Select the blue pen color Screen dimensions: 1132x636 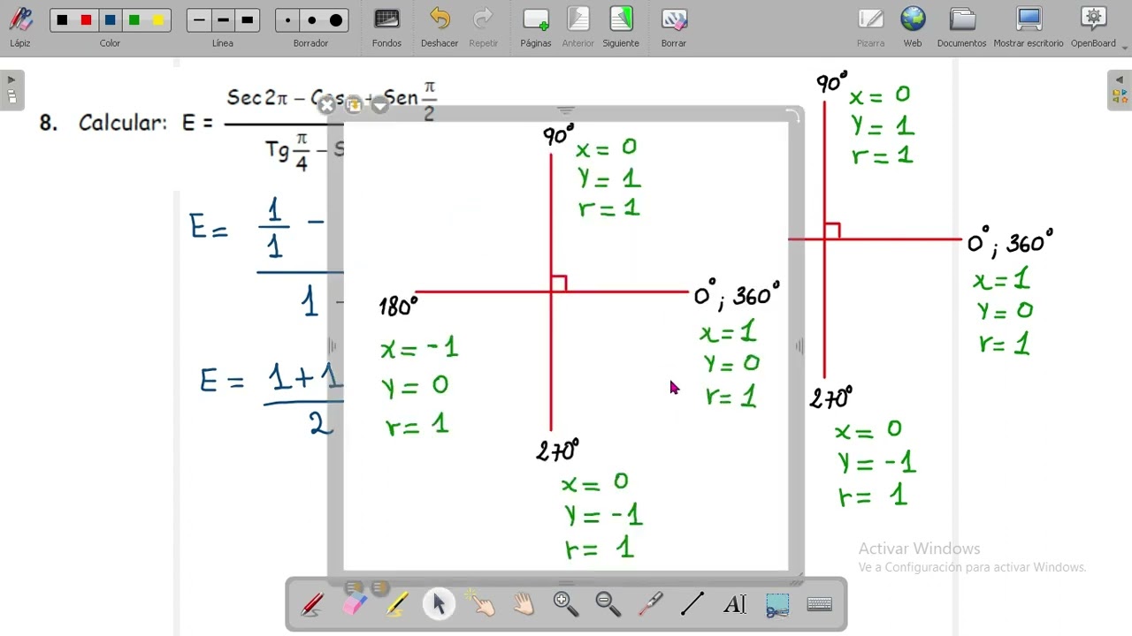click(110, 20)
